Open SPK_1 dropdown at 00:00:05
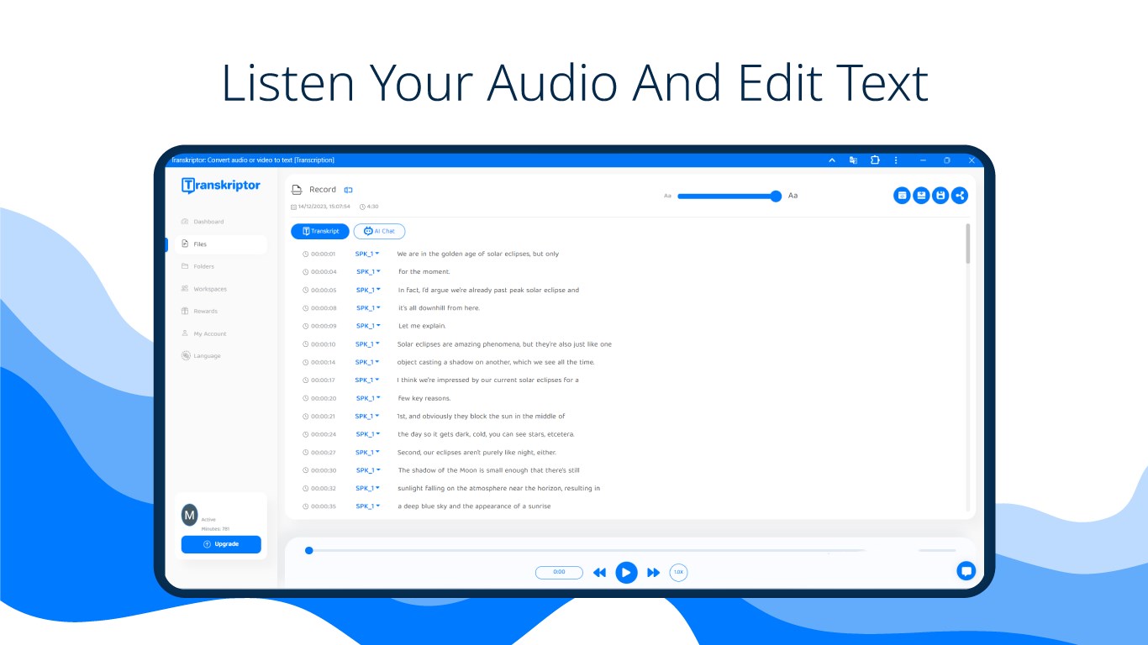 (x=368, y=290)
